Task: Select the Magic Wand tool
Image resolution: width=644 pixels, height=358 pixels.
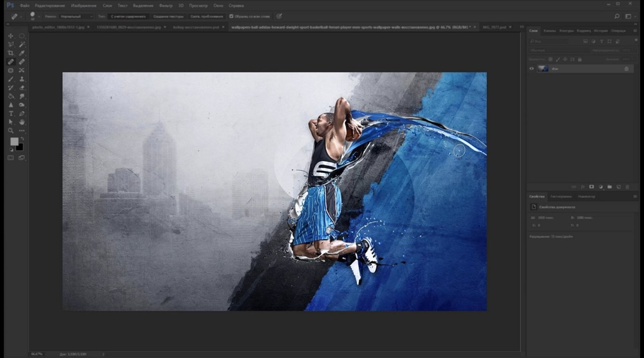Action: (x=22, y=44)
